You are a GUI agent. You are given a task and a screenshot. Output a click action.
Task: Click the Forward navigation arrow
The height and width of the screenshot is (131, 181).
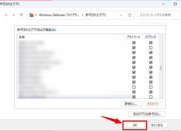(x=6, y=15)
